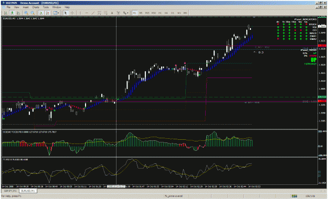Switch to M30 timeframe
The height and width of the screenshot is (199, 328).
(x=154, y=13)
